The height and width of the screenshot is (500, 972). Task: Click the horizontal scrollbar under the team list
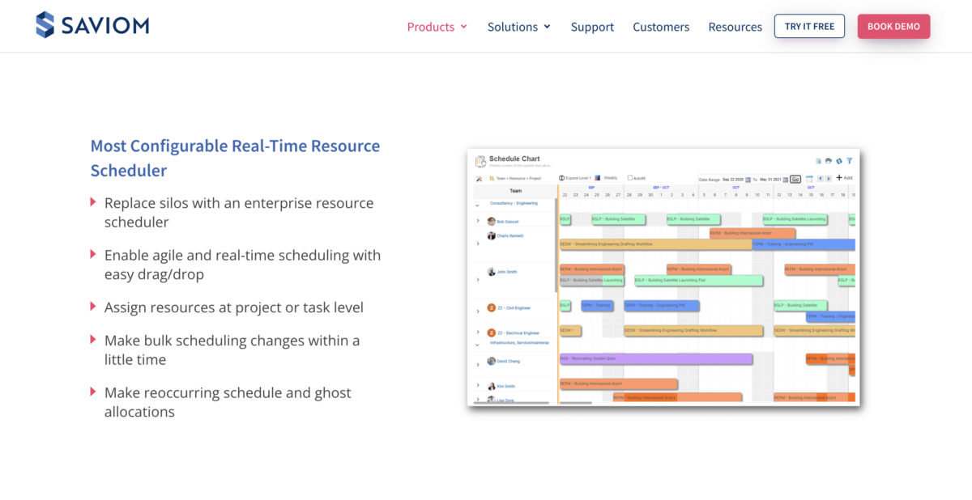[x=511, y=403]
